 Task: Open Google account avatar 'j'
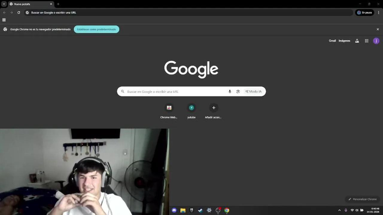click(376, 41)
